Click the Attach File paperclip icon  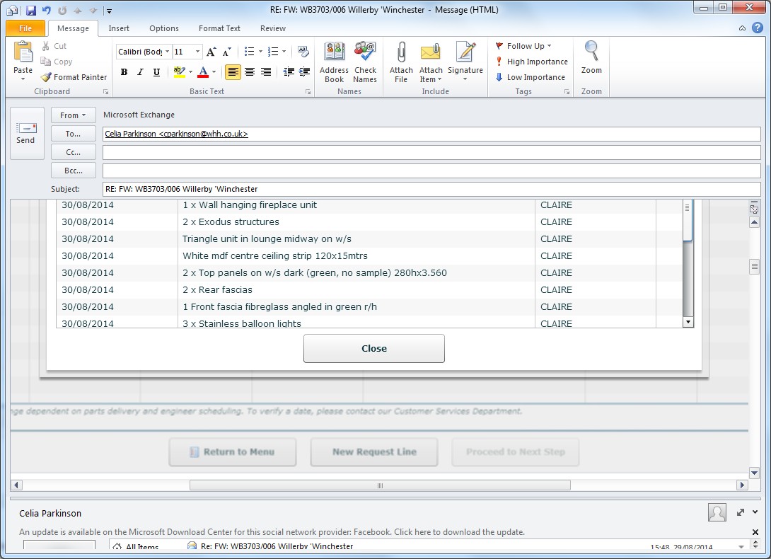tap(401, 54)
